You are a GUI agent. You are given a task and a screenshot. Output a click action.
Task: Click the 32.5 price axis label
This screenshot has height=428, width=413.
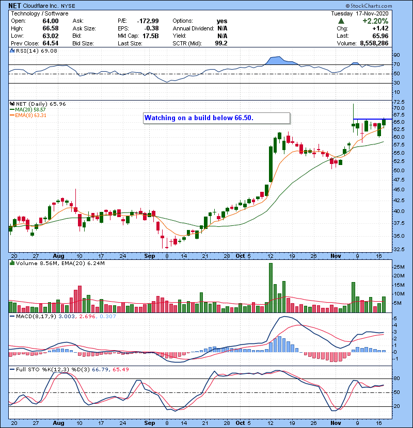pyautogui.click(x=399, y=249)
